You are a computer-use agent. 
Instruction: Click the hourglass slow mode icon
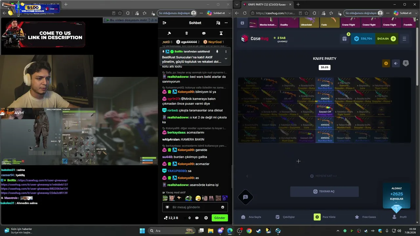point(221,33)
